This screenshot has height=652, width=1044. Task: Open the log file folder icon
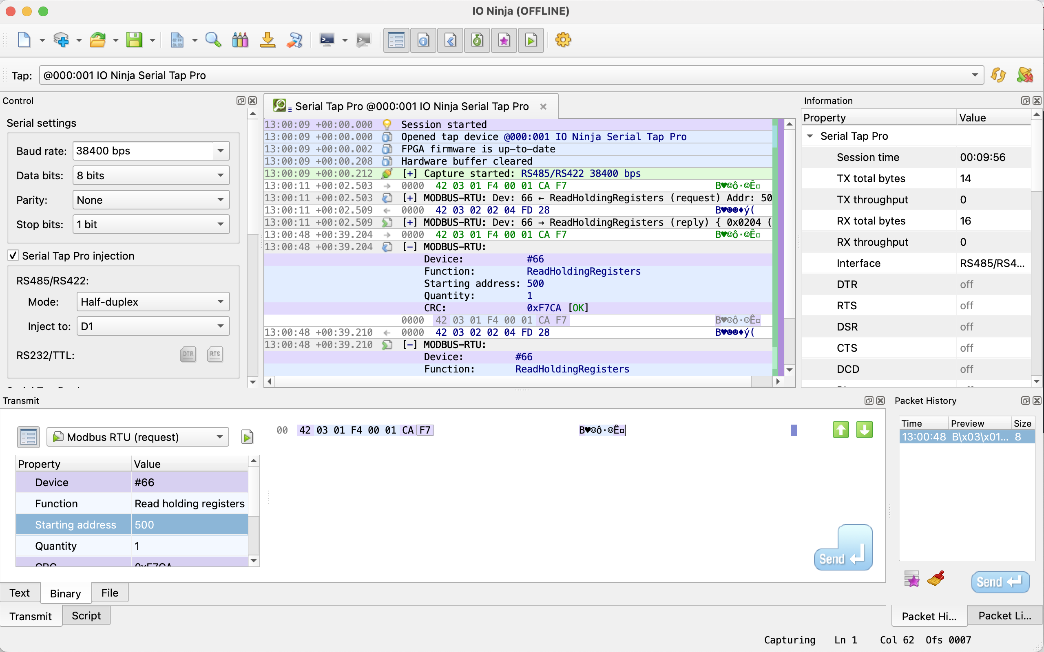click(x=97, y=40)
